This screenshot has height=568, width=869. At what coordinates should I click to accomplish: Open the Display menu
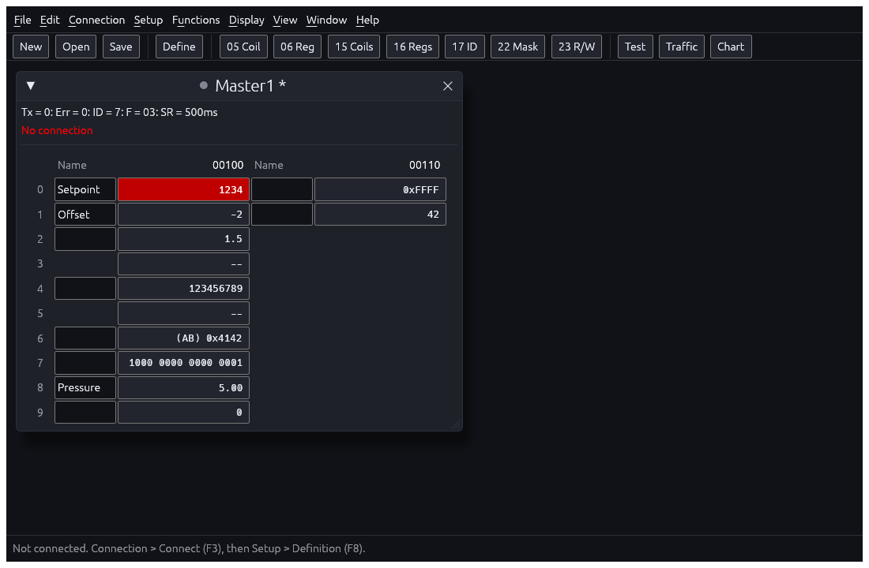(x=246, y=20)
